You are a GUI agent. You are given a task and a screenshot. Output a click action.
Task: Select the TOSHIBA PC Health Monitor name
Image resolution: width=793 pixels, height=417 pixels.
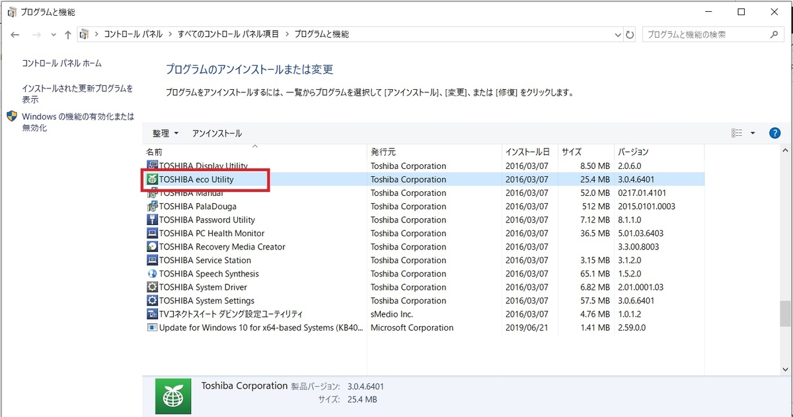tap(211, 234)
